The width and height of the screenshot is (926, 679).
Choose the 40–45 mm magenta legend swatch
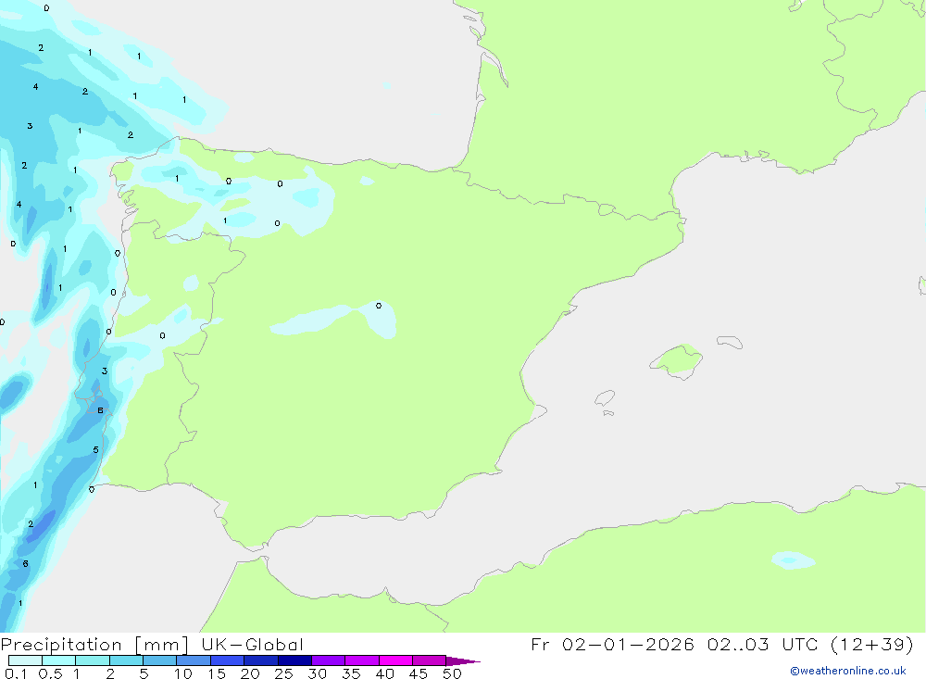tap(395, 660)
